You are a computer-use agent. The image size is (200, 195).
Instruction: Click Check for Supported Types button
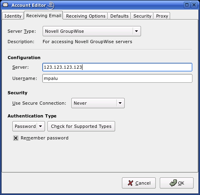[x=81, y=126]
